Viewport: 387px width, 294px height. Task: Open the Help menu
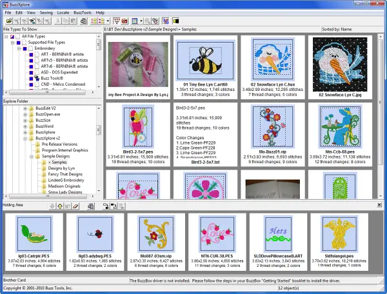pyautogui.click(x=100, y=13)
